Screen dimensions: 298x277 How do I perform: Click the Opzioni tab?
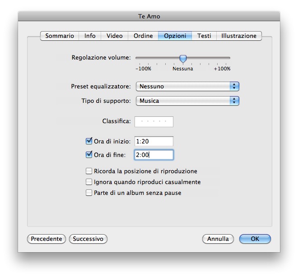175,36
